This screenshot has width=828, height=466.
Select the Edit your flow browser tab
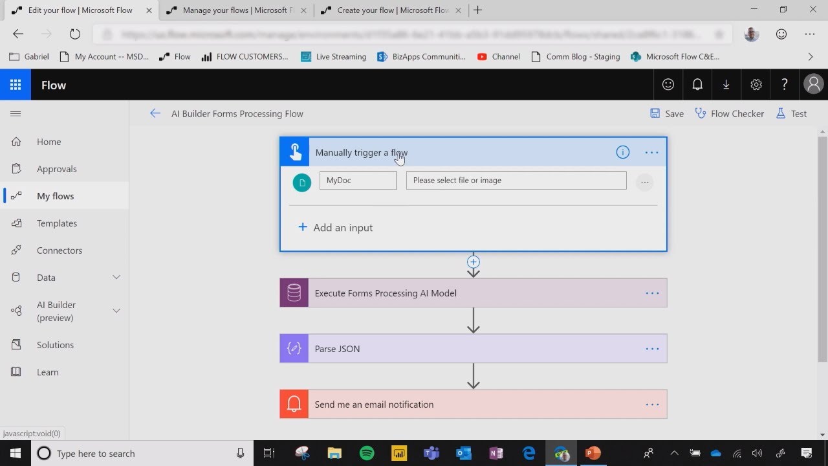coord(80,10)
